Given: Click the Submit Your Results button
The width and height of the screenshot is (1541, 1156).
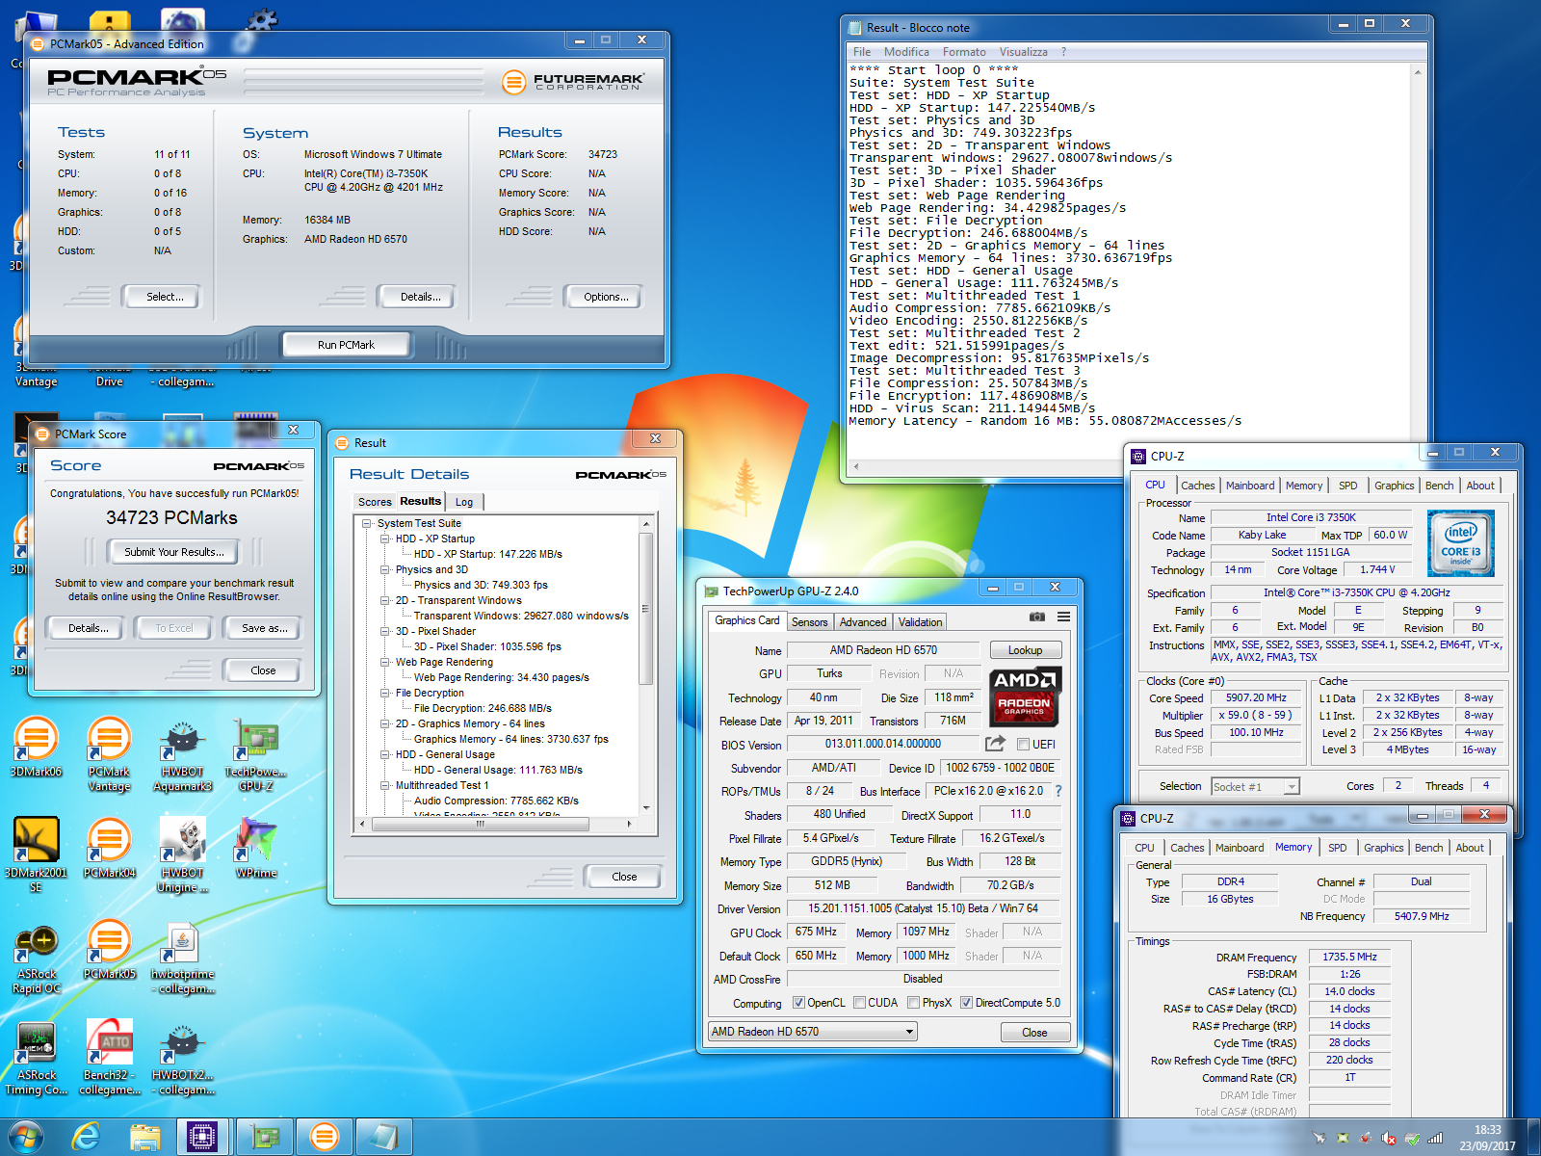Looking at the screenshot, I should click(174, 552).
